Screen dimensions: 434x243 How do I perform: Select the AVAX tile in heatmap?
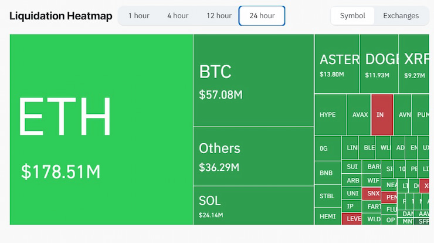tap(359, 114)
